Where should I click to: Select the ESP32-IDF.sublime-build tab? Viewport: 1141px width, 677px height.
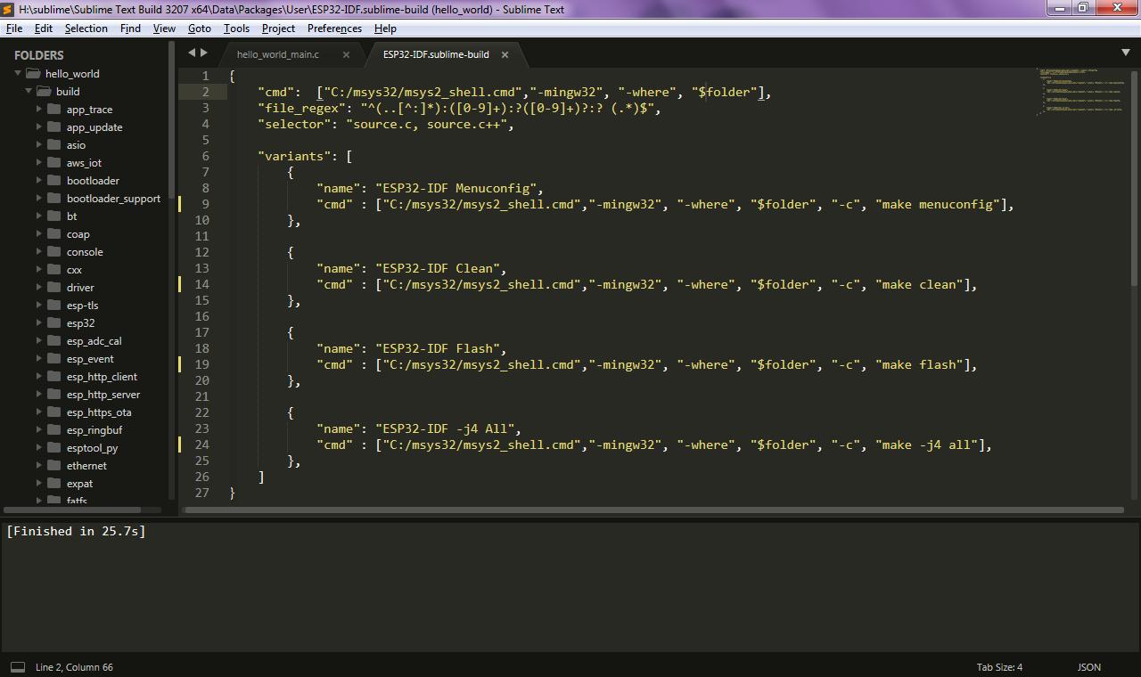(436, 54)
